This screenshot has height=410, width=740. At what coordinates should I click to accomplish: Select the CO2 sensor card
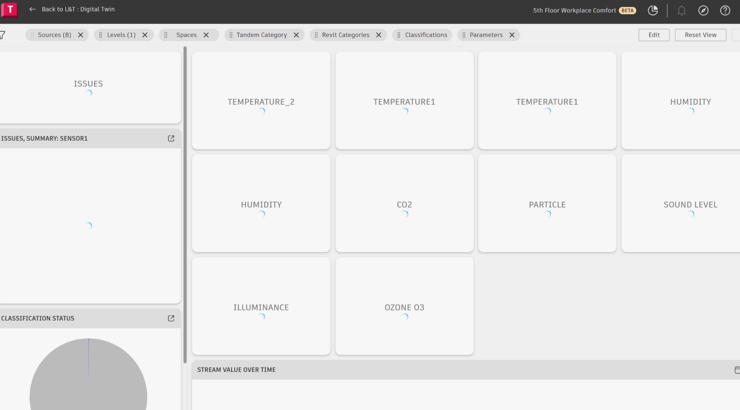(404, 203)
